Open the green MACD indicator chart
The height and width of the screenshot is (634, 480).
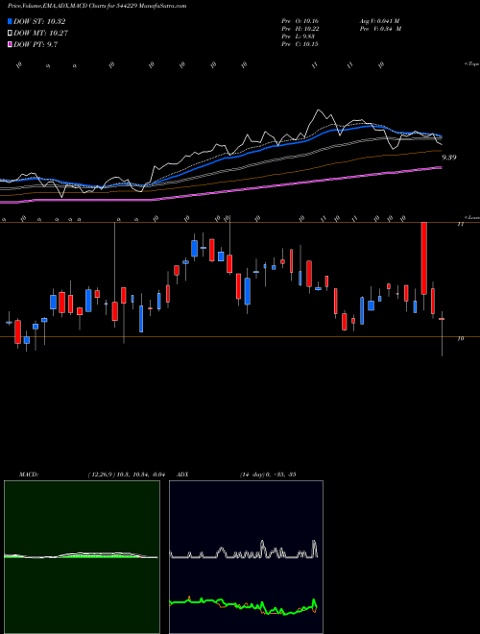tap(82, 557)
